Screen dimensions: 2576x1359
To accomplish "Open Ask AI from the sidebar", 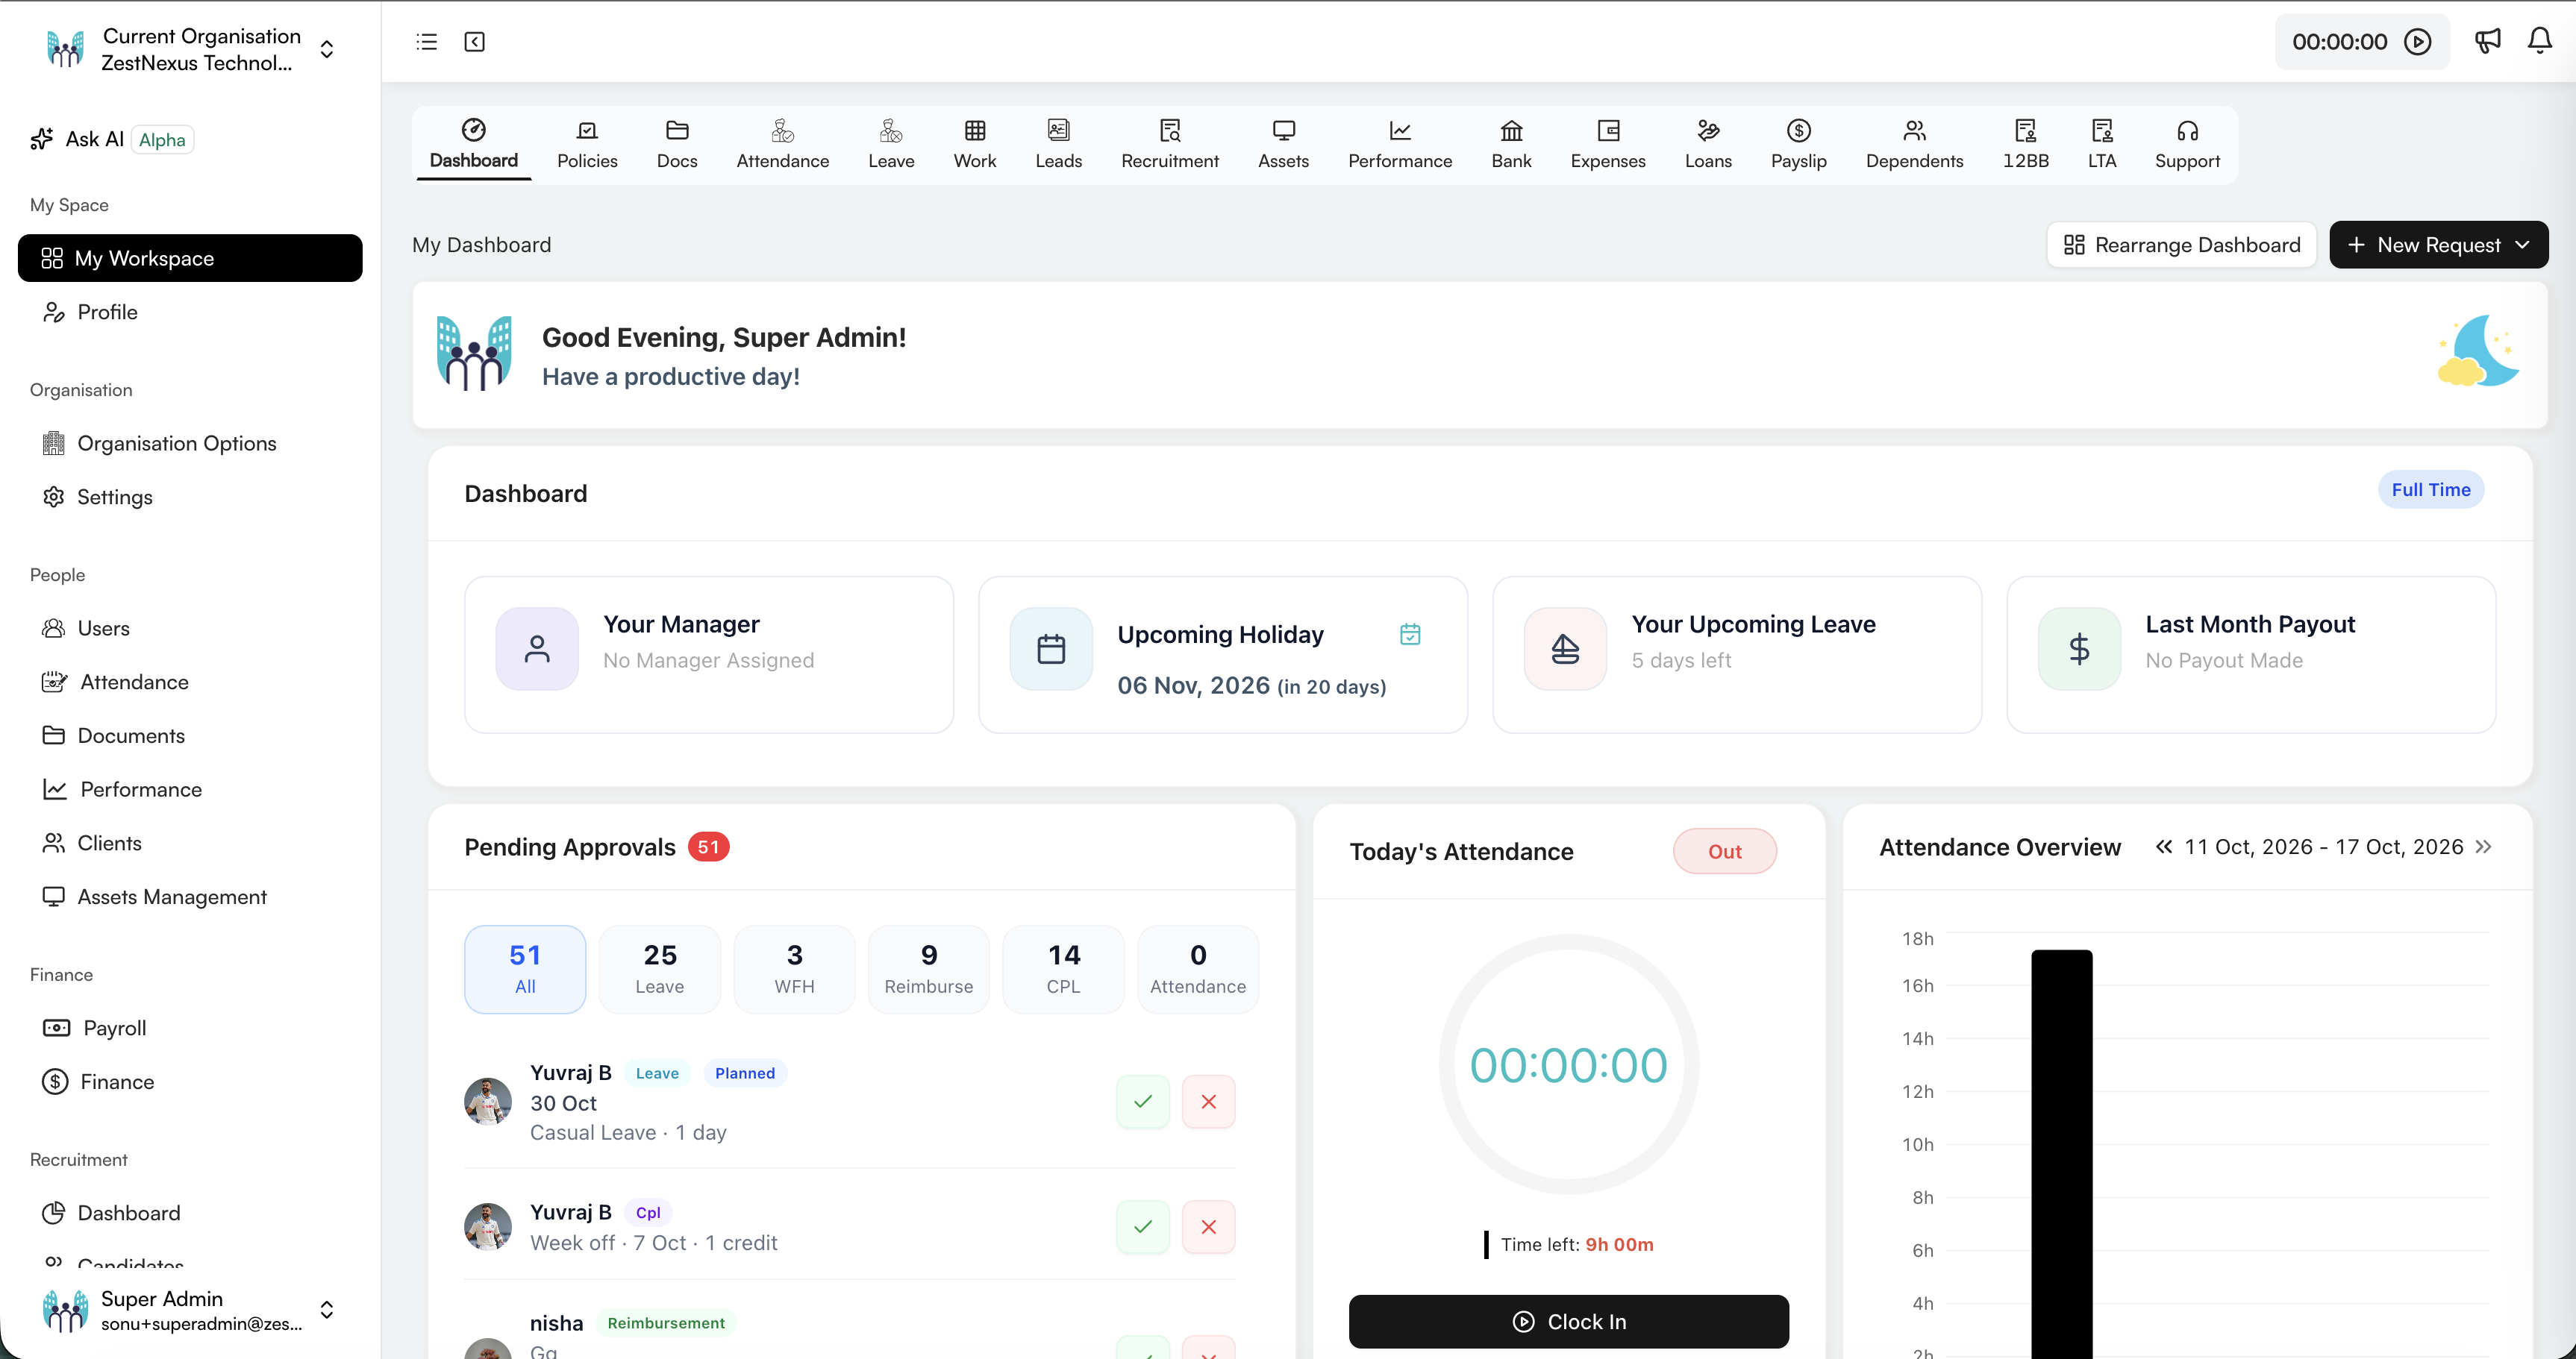I will (111, 139).
